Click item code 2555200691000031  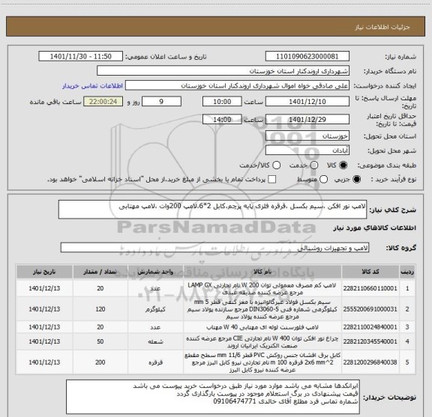370,309
